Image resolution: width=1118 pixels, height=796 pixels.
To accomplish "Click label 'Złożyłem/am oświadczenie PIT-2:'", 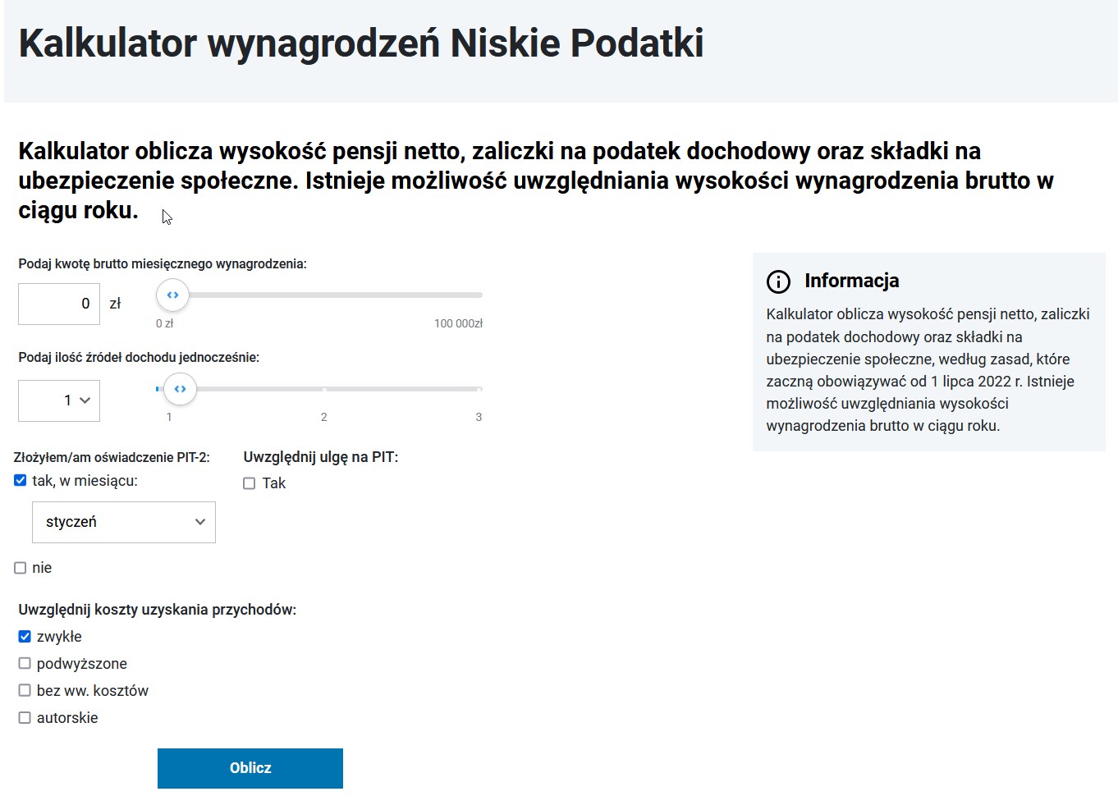I will (112, 458).
